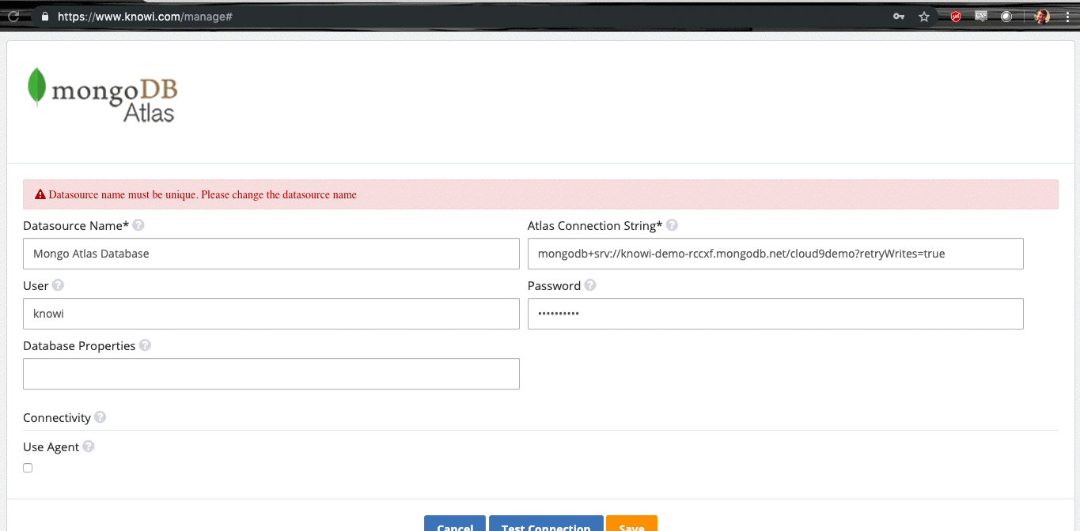Click the User input field
Screen dimensions: 1080x531
click(271, 314)
